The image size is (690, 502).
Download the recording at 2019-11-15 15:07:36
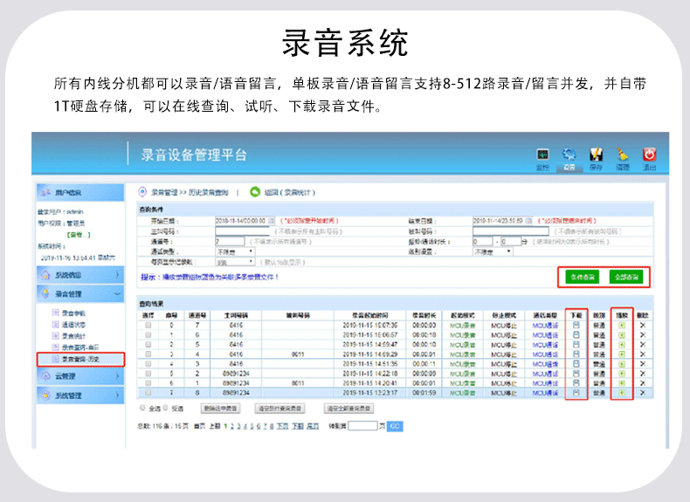[576, 325]
